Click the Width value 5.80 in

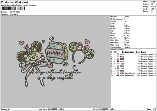point(153,9)
